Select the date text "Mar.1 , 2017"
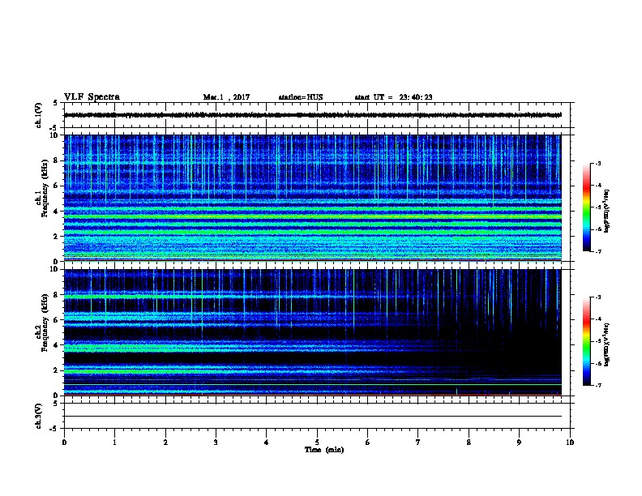The image size is (642, 496). coord(226,97)
